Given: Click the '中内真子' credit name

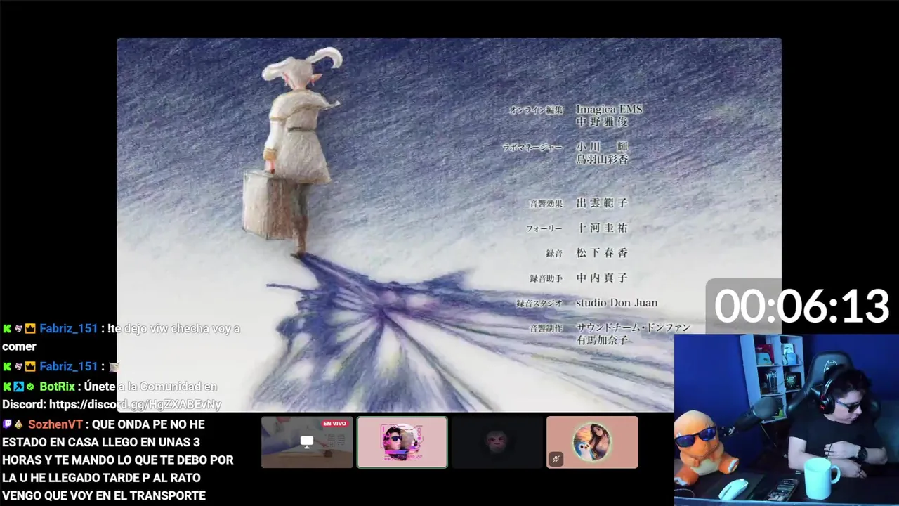Looking at the screenshot, I should point(602,278).
